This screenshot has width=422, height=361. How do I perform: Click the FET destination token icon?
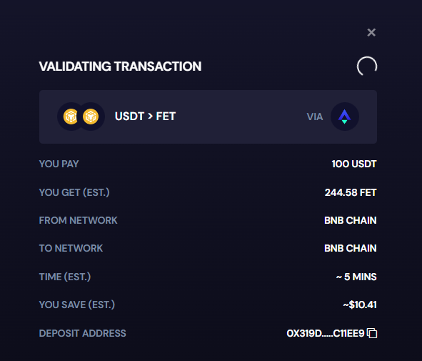[91, 117]
